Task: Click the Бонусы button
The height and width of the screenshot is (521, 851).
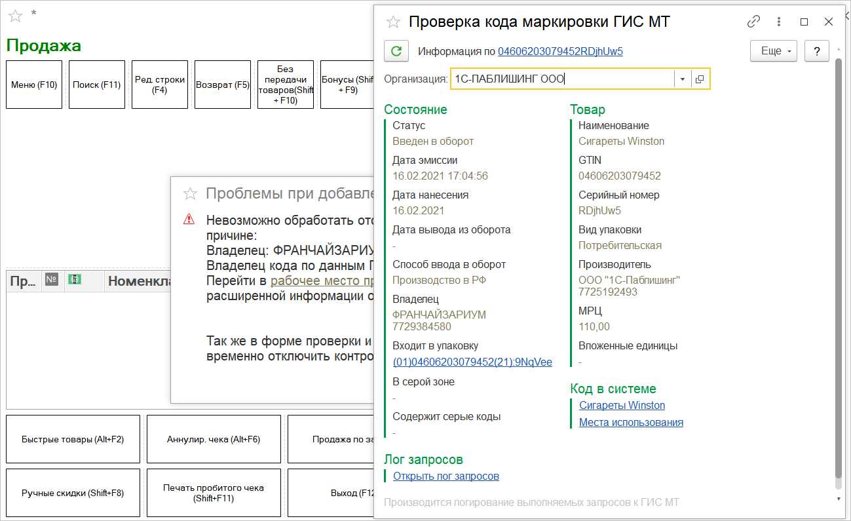Action: pyautogui.click(x=347, y=85)
